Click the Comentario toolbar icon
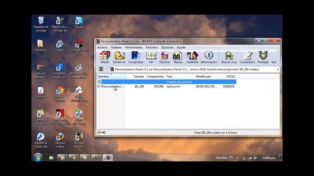This screenshot has height=176, width=314. point(247,58)
